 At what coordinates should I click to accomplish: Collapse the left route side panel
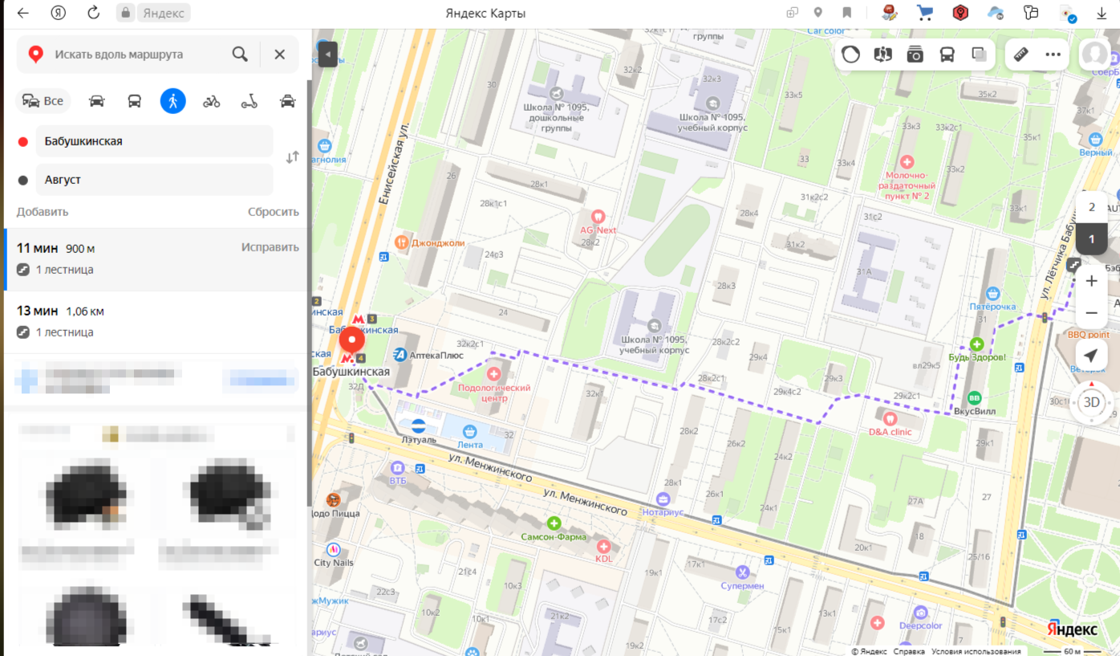point(327,55)
